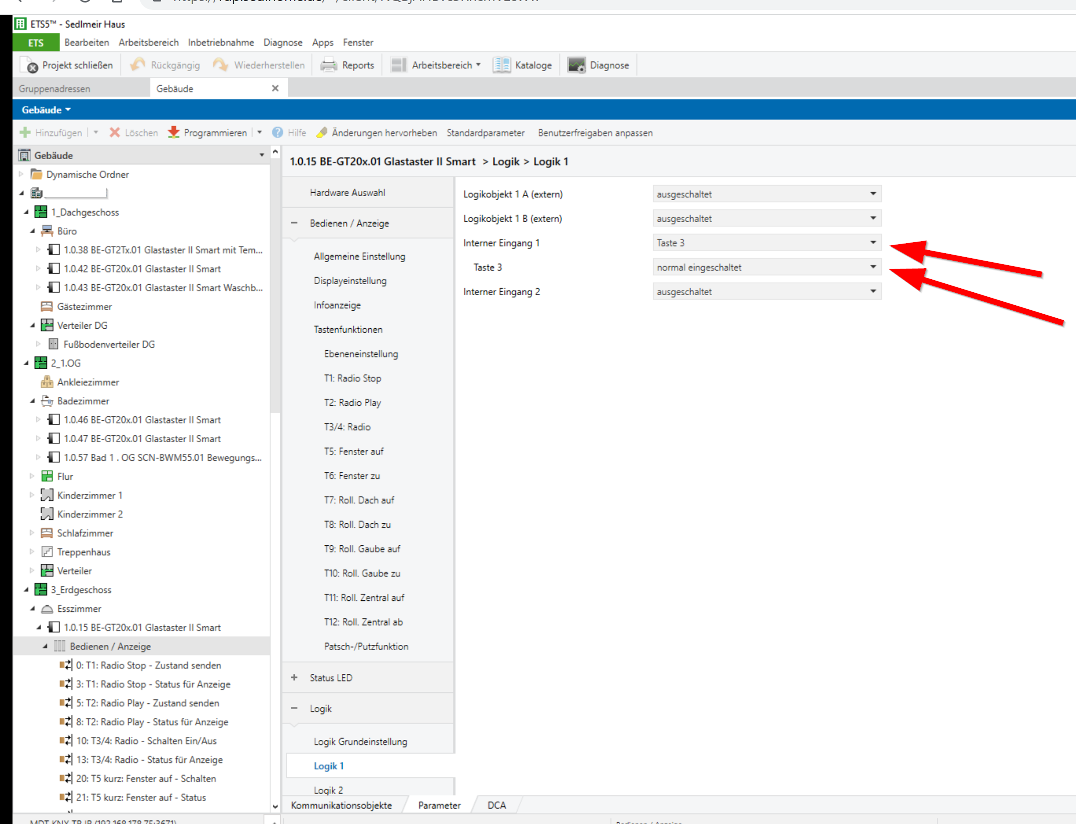Click the Reports printer icon
Screen dimensions: 1076x824
click(x=329, y=65)
